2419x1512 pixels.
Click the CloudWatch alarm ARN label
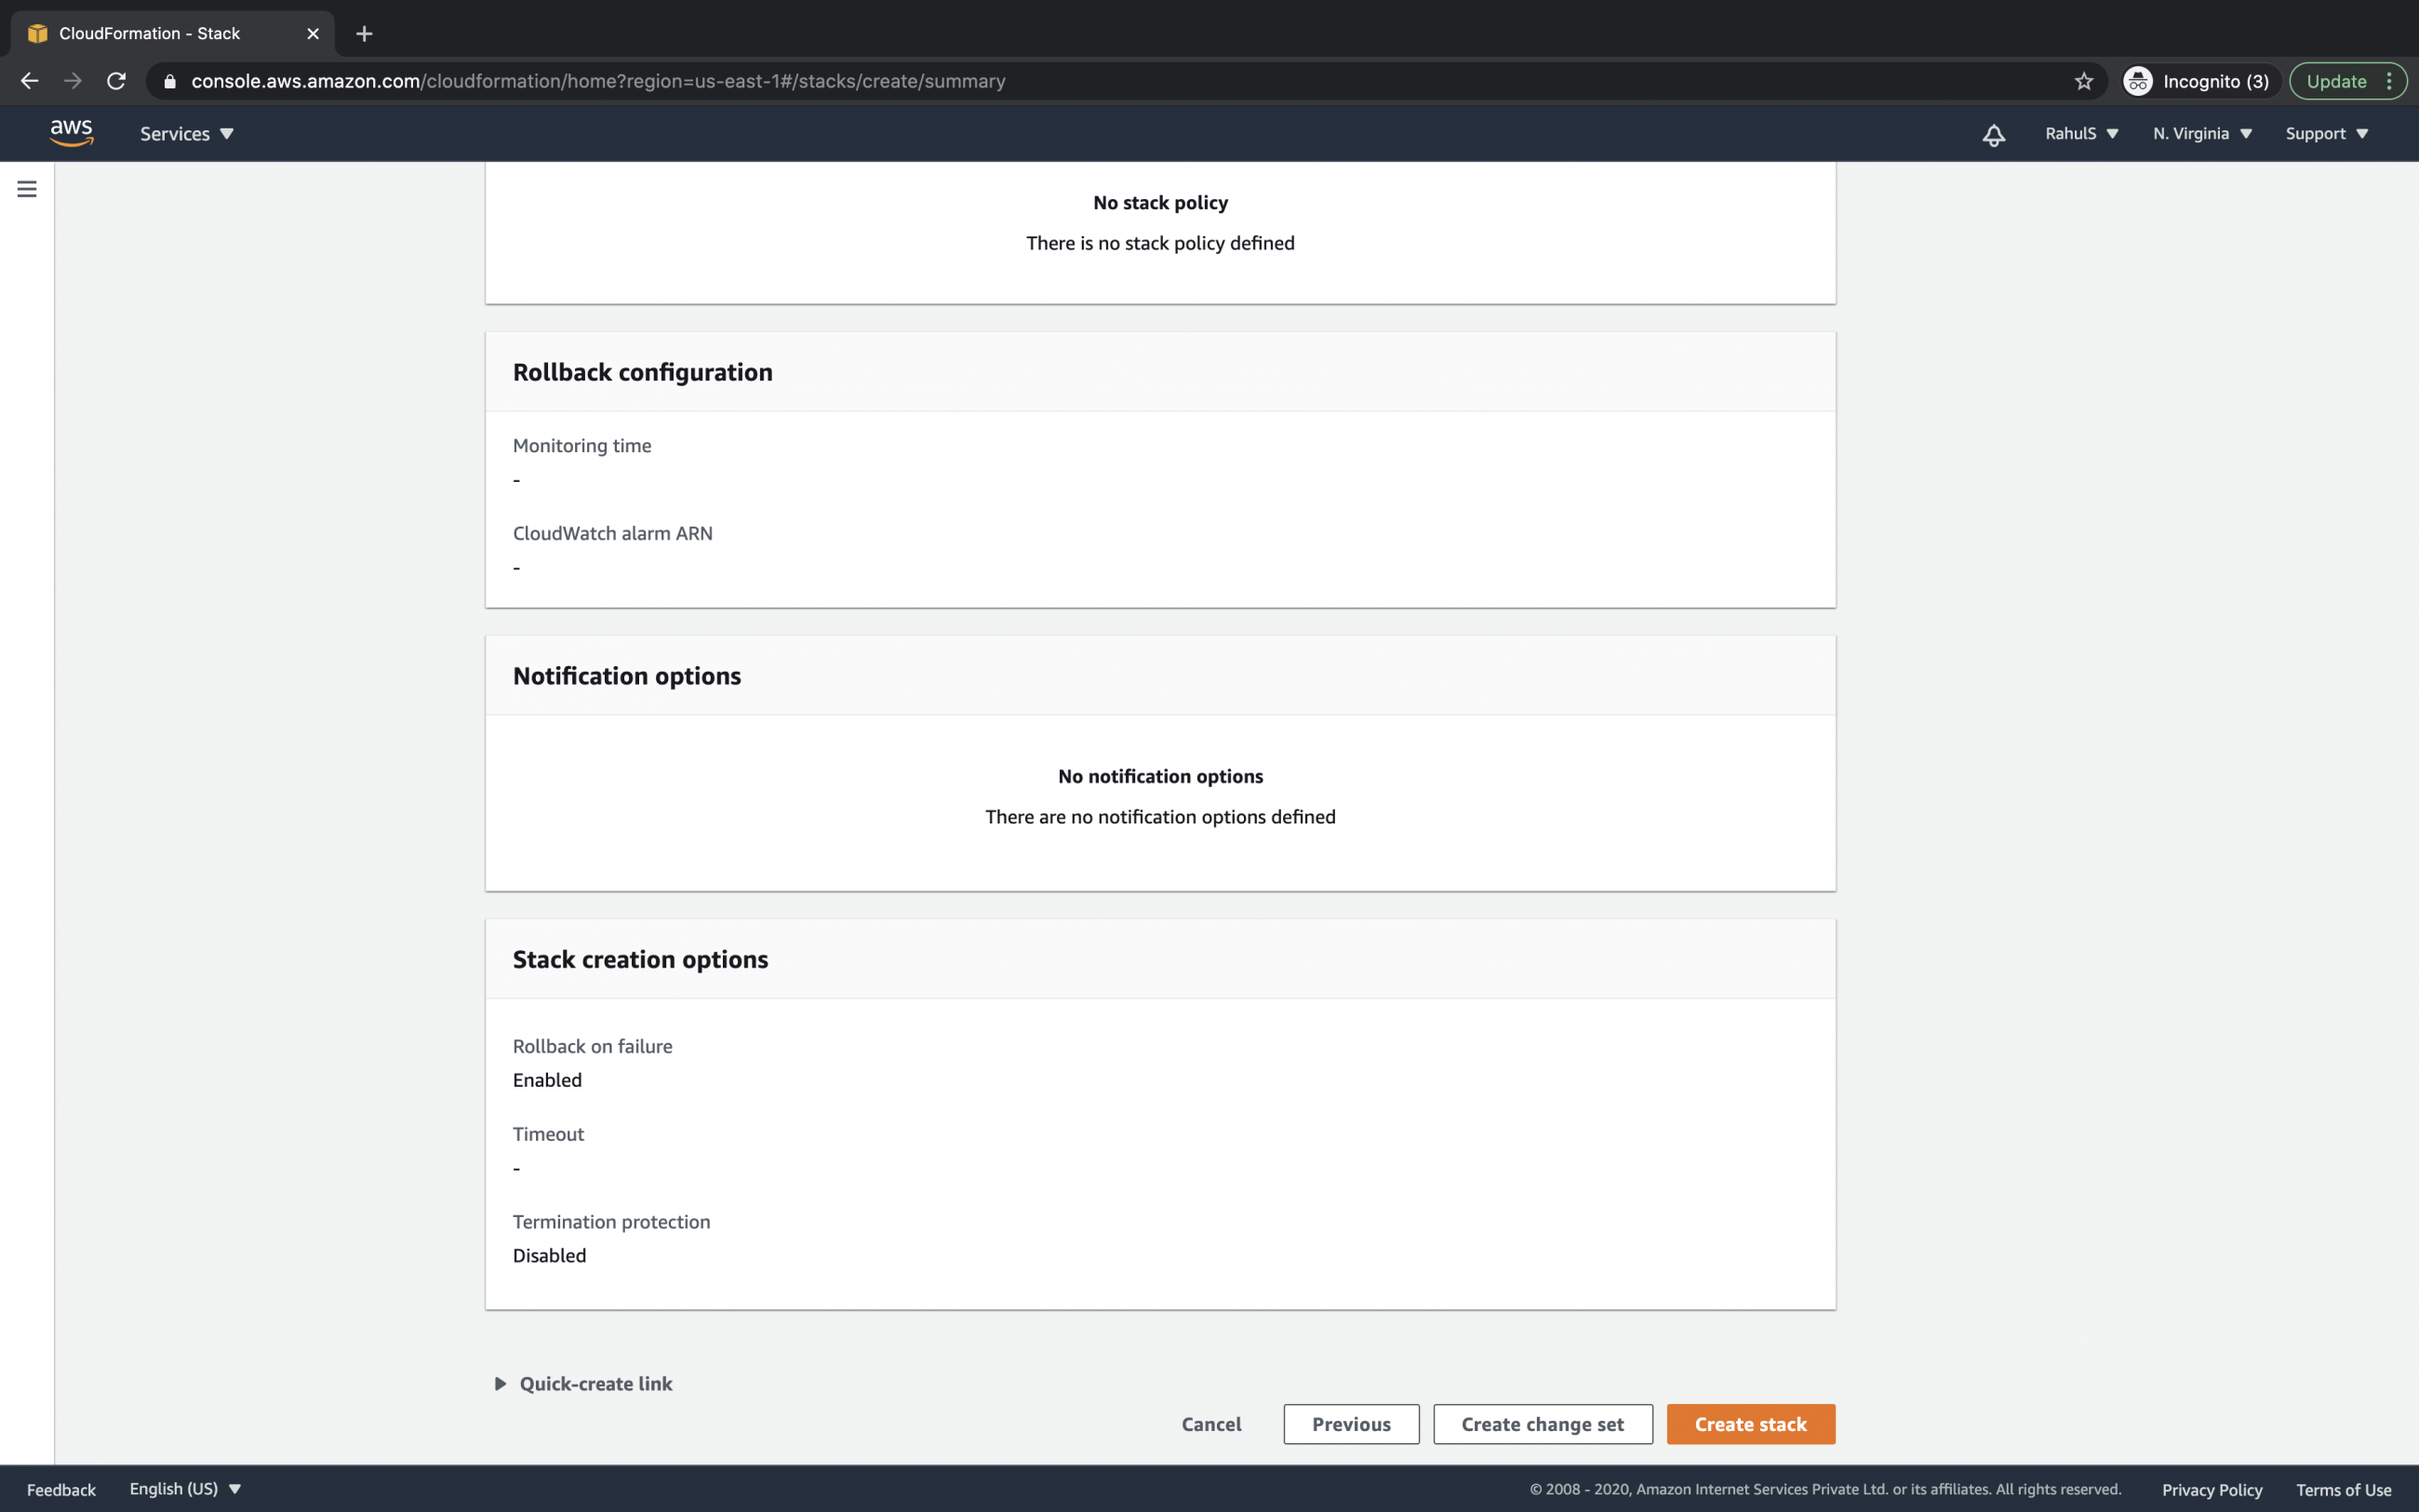613,534
